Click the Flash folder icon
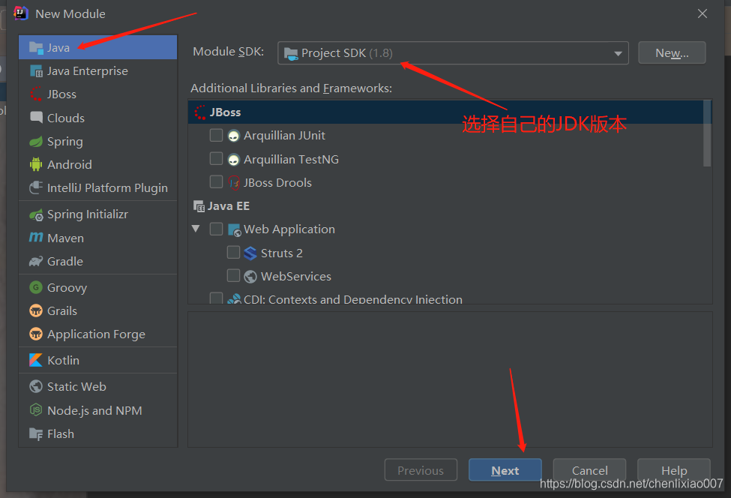The width and height of the screenshot is (731, 498). click(x=36, y=434)
